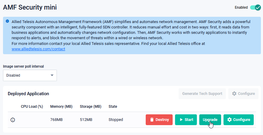Screen dimensions: 263x135
Task: Click the State column header
Action: click(113, 107)
